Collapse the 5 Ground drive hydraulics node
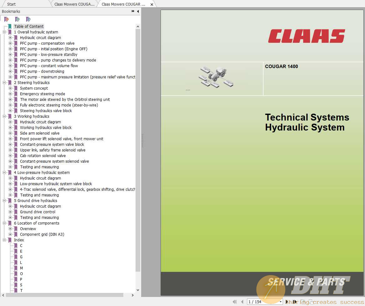Viewport: 365px width, 306px height. pos(4,200)
